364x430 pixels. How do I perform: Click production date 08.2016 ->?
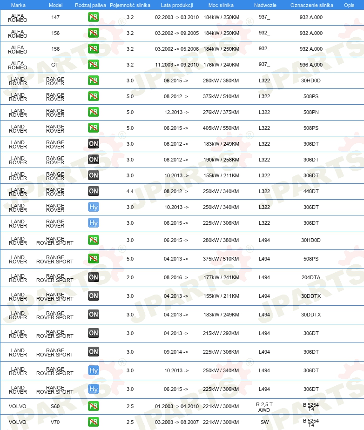[176, 277]
